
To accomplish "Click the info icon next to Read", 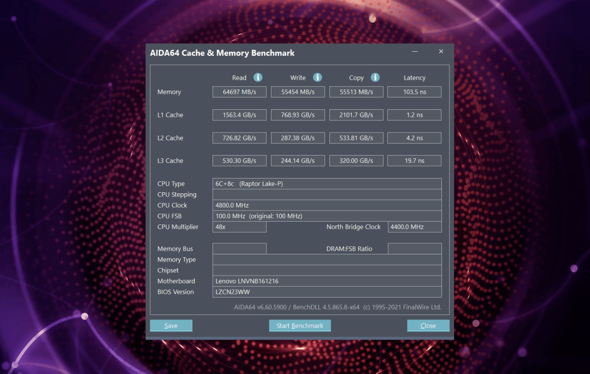I will point(258,78).
